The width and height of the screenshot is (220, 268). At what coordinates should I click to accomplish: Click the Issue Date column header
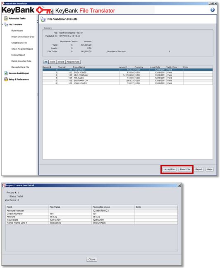click(x=158, y=67)
